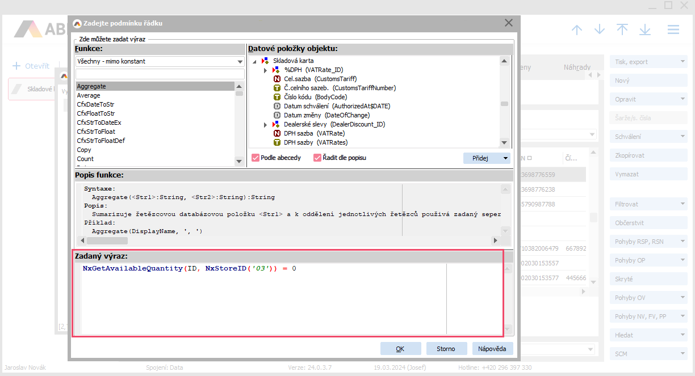This screenshot has width=695, height=376.
Task: Jump to last record arrow icon
Action: tap(645, 29)
